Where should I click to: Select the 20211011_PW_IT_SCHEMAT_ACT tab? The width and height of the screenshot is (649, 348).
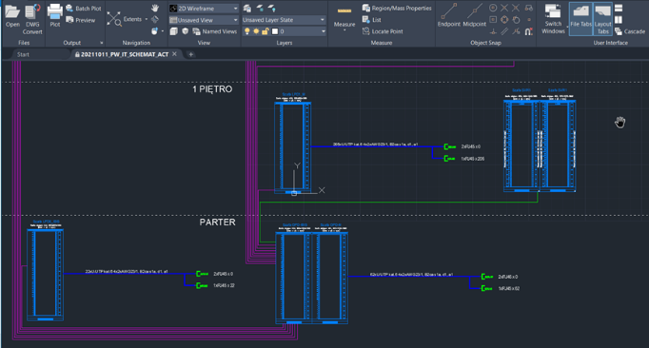125,54
